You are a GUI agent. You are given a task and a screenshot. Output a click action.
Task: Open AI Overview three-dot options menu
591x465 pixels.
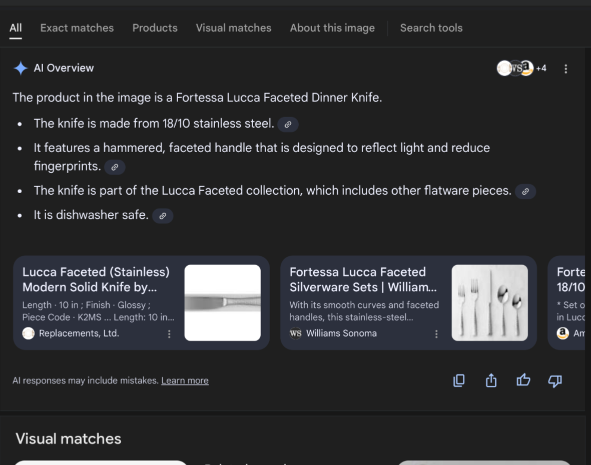point(566,69)
